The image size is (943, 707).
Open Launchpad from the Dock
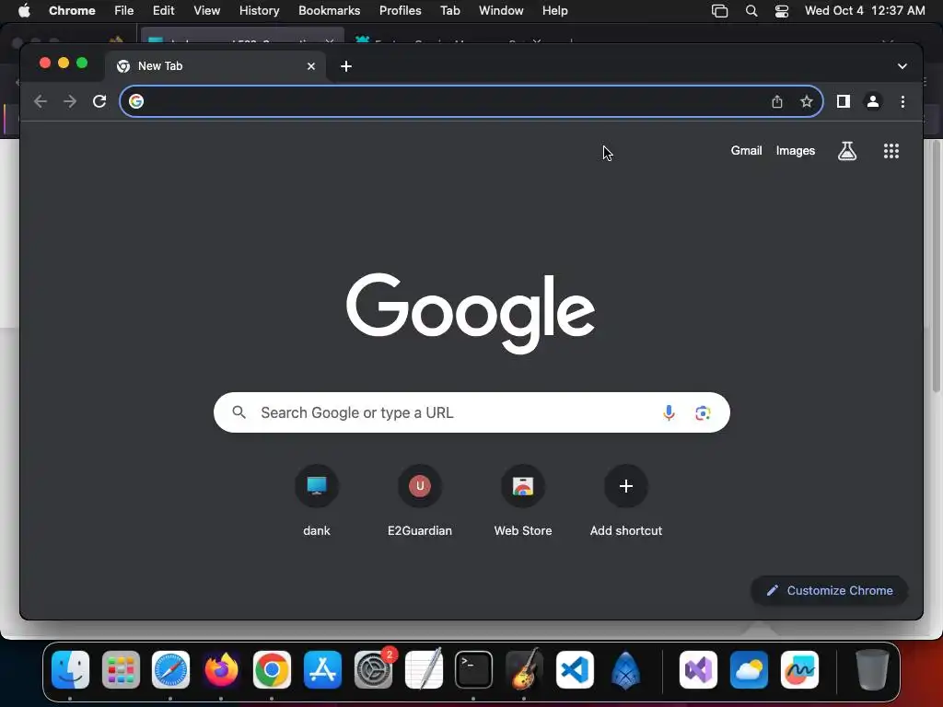pyautogui.click(x=121, y=670)
